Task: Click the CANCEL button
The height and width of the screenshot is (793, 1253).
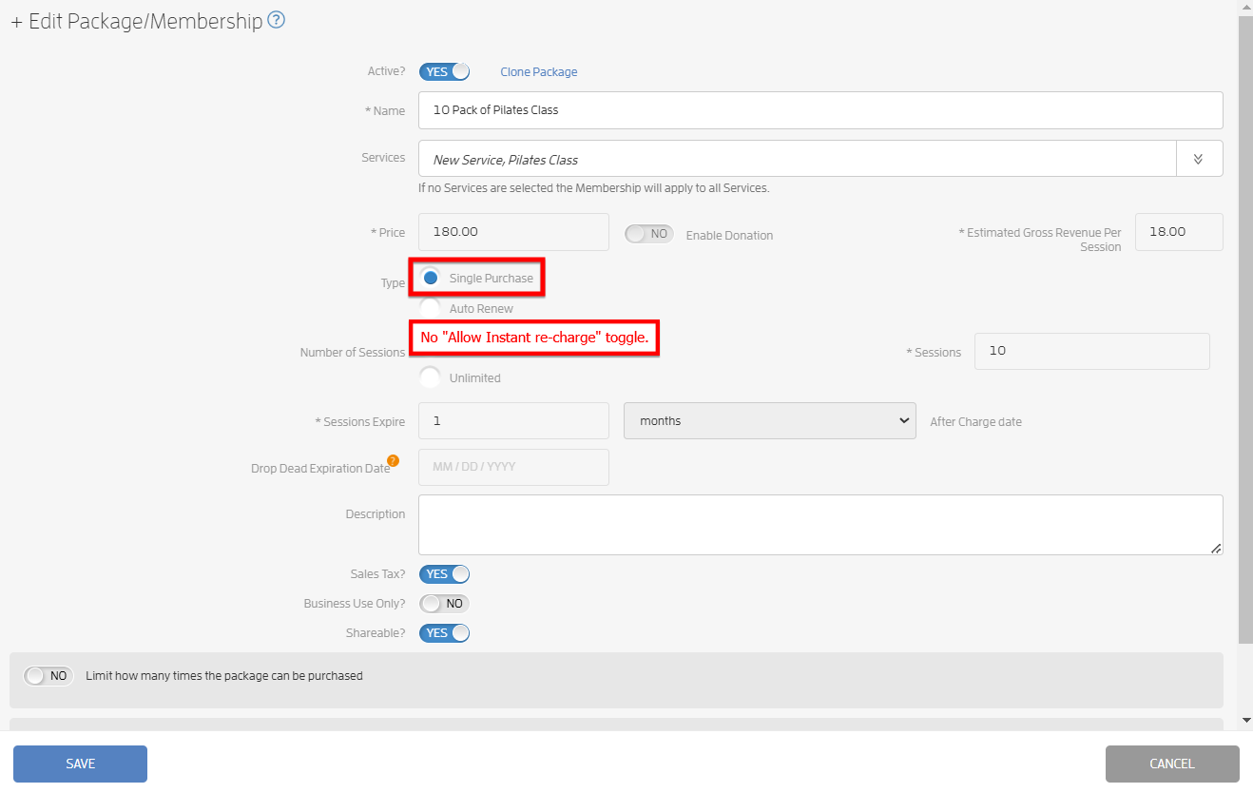Action: click(x=1172, y=764)
